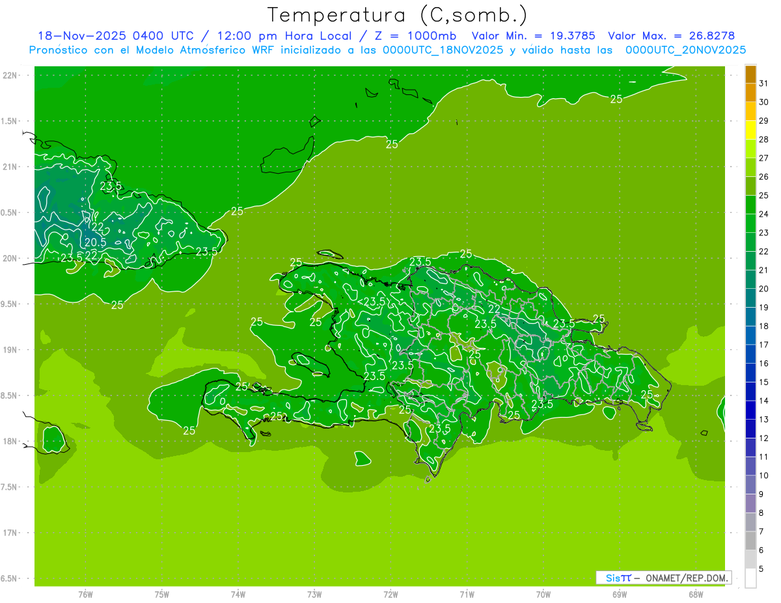Click the Temperatura (C,somb.) chart title
781x603 pixels.
[x=398, y=15]
